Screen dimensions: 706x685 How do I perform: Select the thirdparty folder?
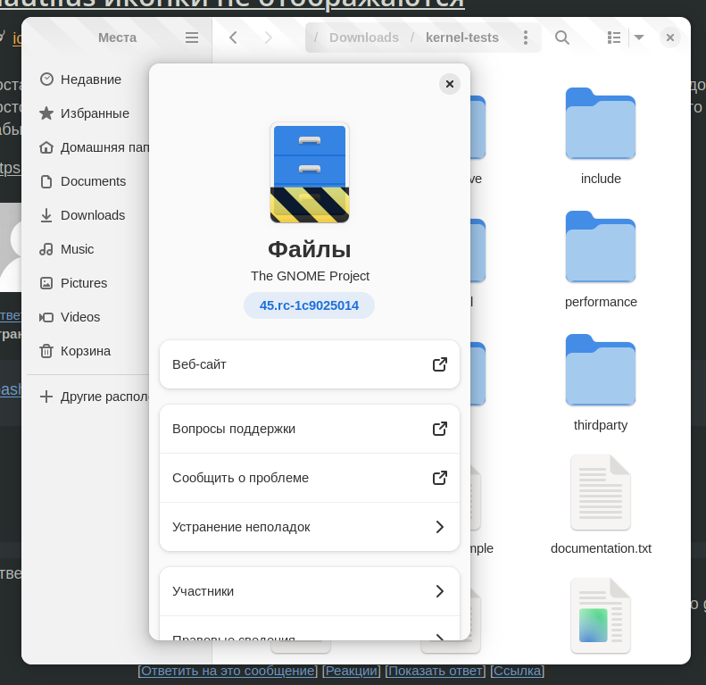point(601,383)
